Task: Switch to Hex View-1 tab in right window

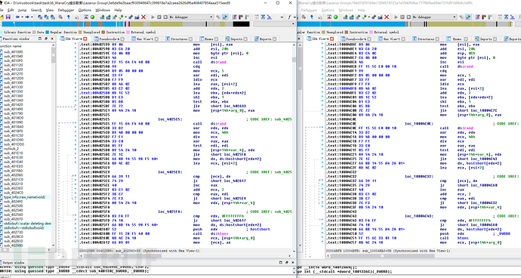Action: point(391,39)
